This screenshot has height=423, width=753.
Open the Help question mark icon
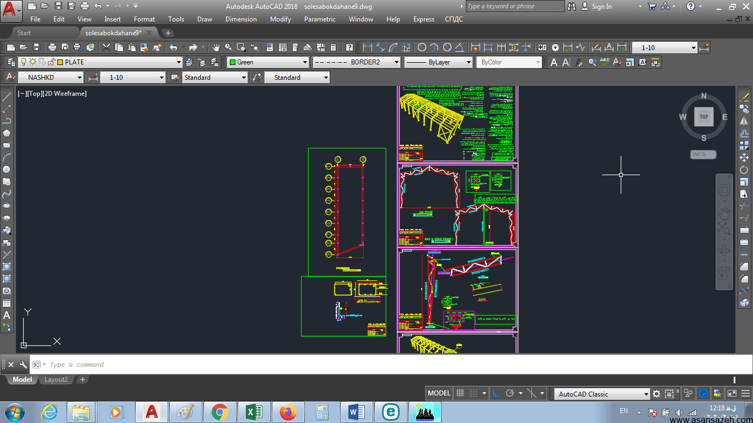tap(349, 47)
